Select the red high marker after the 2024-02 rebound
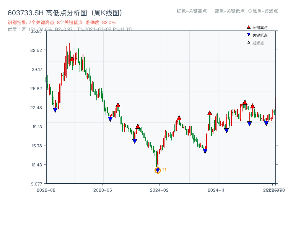Screen dimensions: 306x229 click(x=179, y=118)
